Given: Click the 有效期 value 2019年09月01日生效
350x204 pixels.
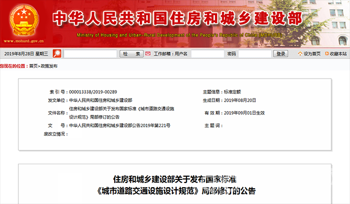Looking at the screenshot, I should pyautogui.click(x=244, y=113).
